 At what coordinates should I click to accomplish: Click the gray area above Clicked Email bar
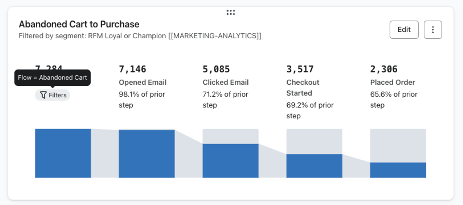coord(230,136)
